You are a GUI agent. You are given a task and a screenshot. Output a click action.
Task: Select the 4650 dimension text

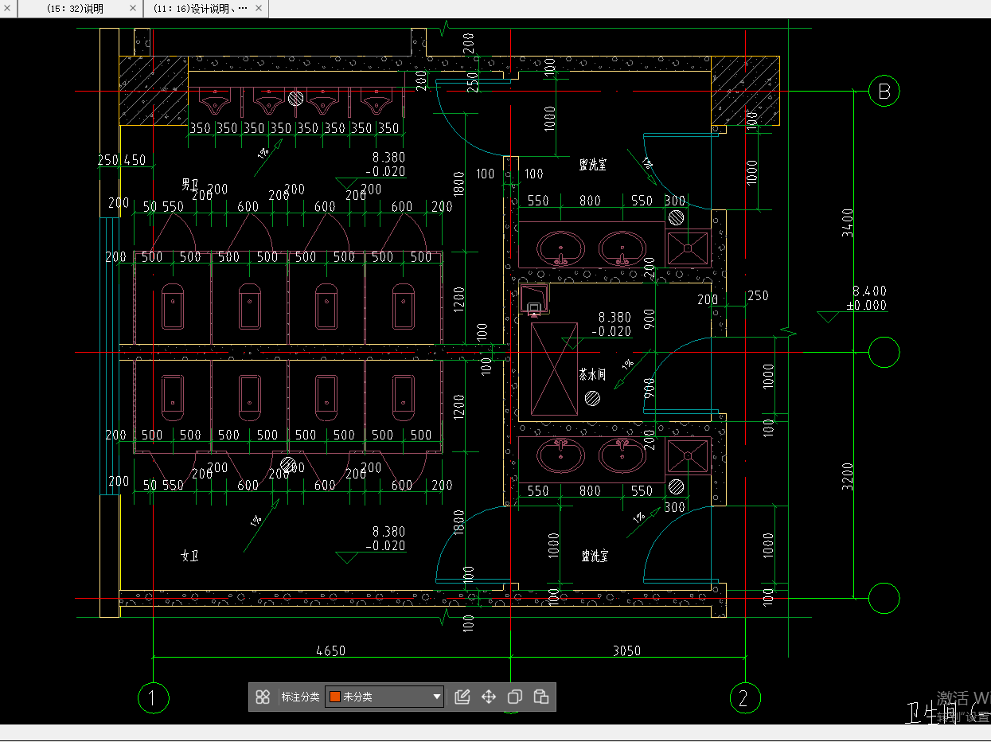tap(330, 650)
